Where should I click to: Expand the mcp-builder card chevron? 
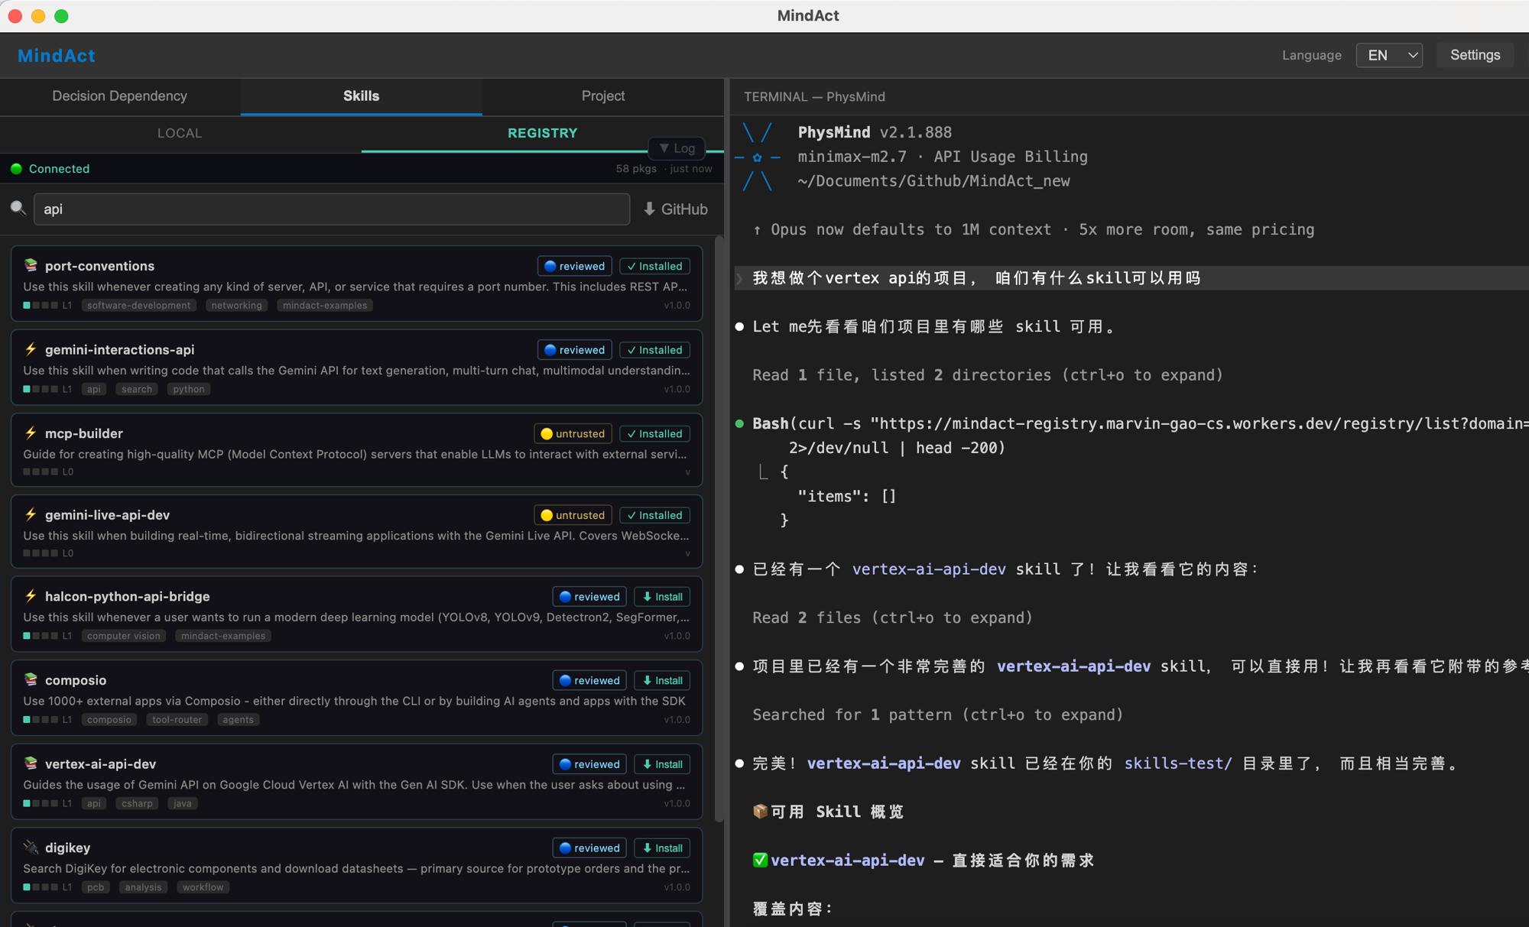pyautogui.click(x=687, y=472)
